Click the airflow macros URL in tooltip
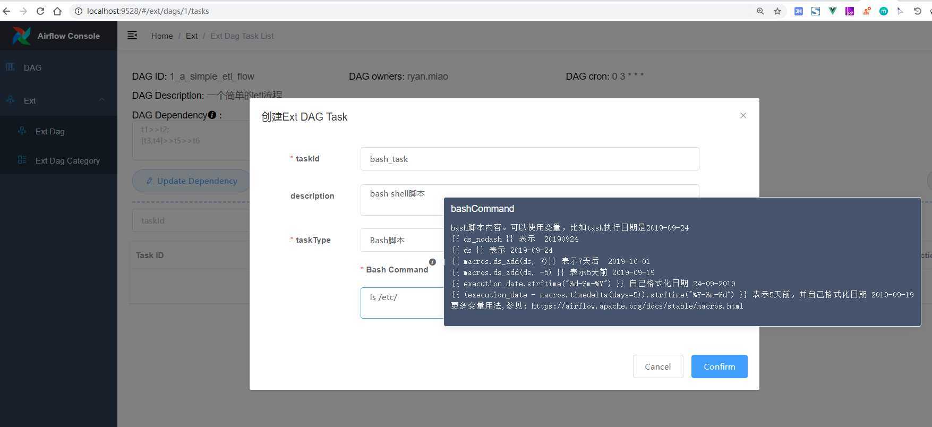 [637, 306]
